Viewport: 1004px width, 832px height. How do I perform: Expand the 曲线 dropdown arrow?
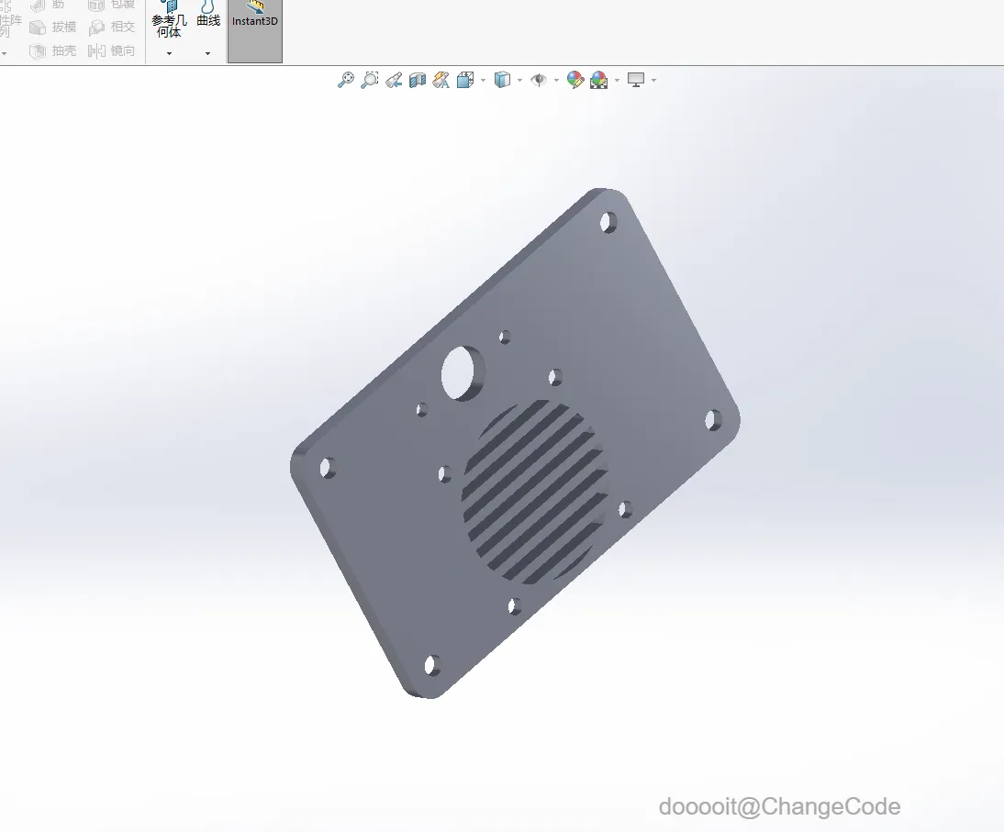pyautogui.click(x=207, y=54)
